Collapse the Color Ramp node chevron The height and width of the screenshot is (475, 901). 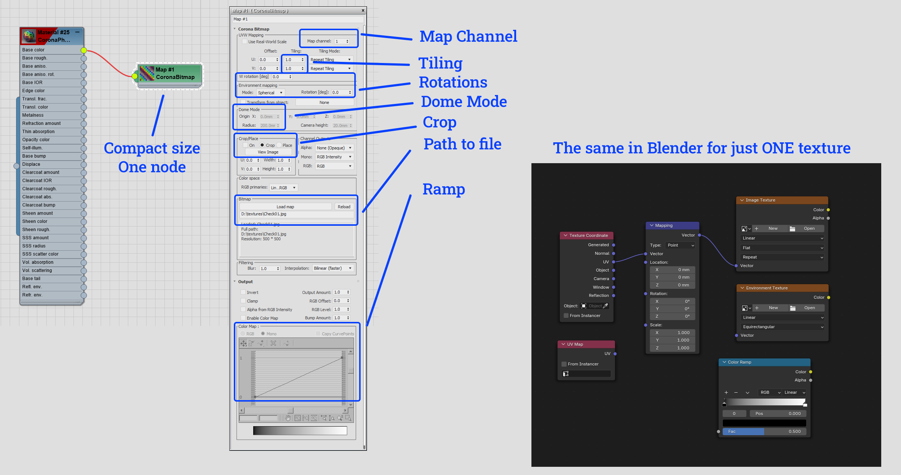tap(724, 362)
